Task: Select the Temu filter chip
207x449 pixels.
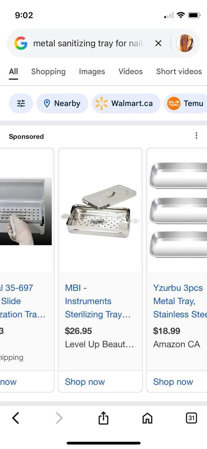Action: (186, 104)
